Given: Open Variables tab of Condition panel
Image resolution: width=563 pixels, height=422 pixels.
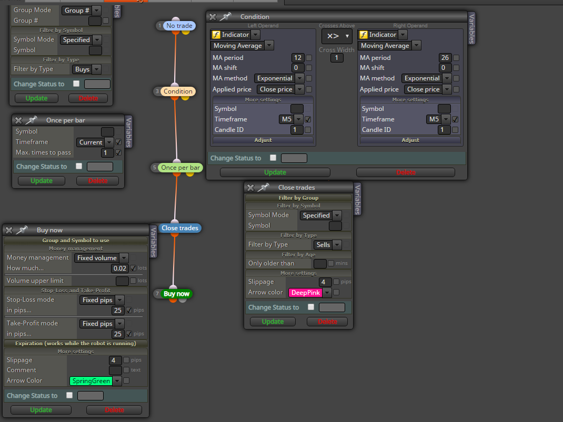Looking at the screenshot, I should [472, 29].
